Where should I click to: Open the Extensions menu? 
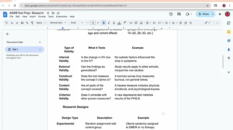pyautogui.click(x=61, y=16)
